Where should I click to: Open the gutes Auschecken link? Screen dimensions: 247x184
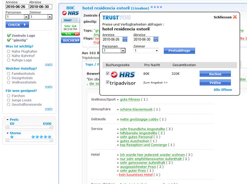[135, 141]
